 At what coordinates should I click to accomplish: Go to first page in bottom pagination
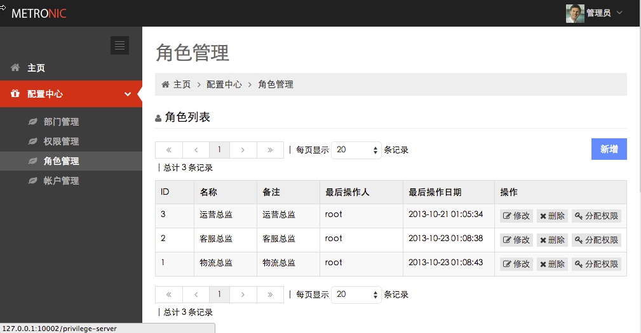click(x=169, y=294)
